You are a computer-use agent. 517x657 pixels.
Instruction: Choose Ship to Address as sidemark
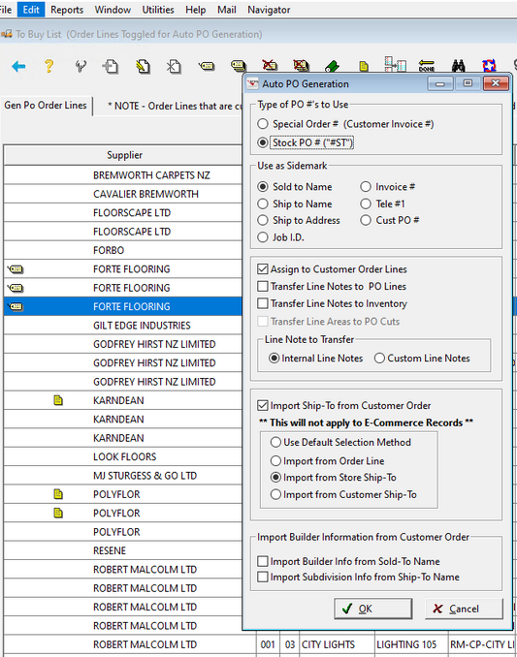pyautogui.click(x=263, y=220)
